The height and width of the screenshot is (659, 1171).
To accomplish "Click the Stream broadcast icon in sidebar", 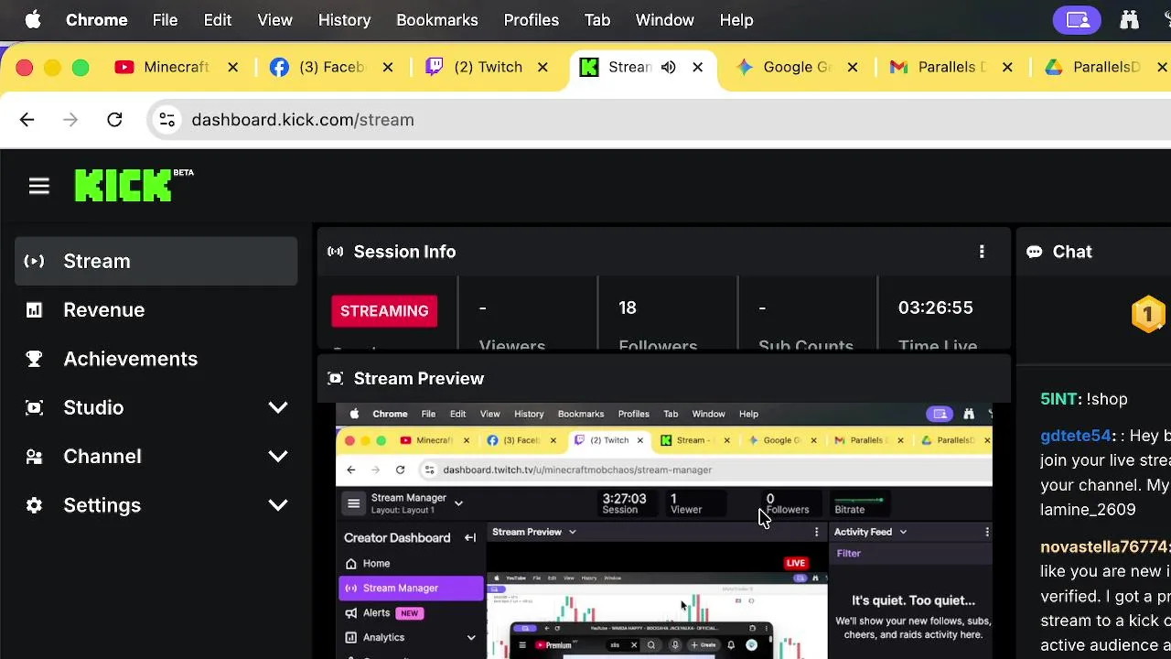I will coord(34,261).
